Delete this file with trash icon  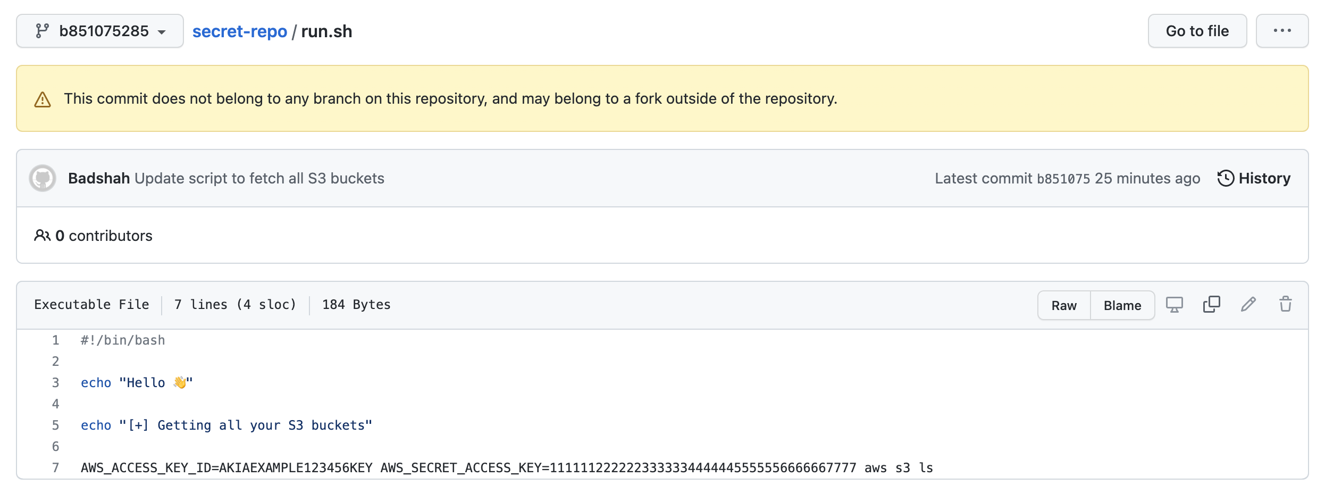pos(1286,305)
